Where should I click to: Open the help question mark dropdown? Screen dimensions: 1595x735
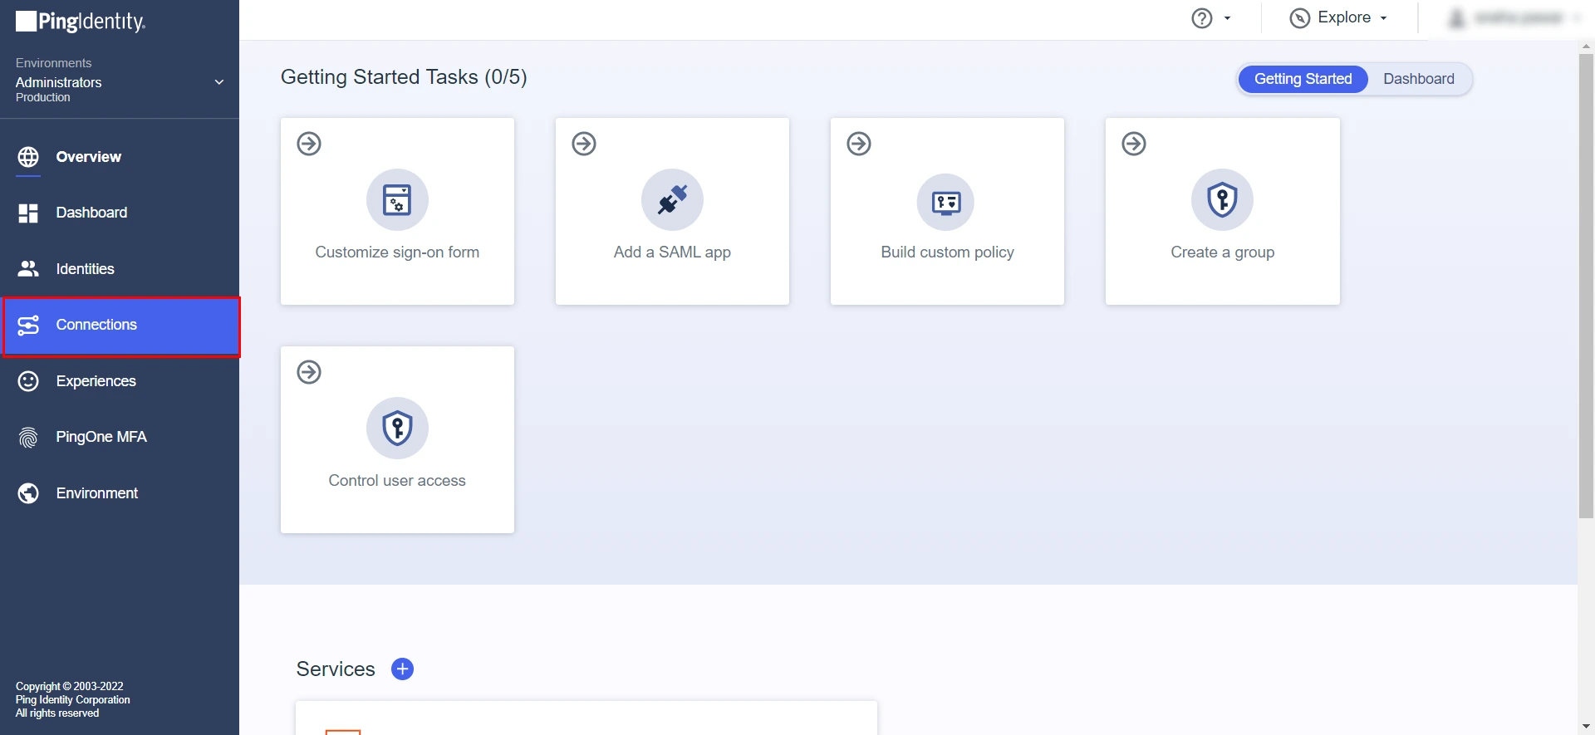coord(1210,18)
